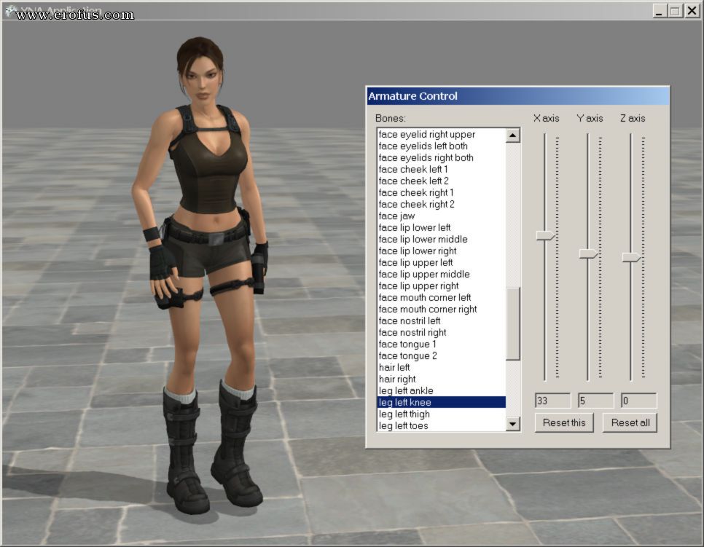This screenshot has width=704, height=547.
Task: Click the X axis value field showing 33
Action: point(552,401)
